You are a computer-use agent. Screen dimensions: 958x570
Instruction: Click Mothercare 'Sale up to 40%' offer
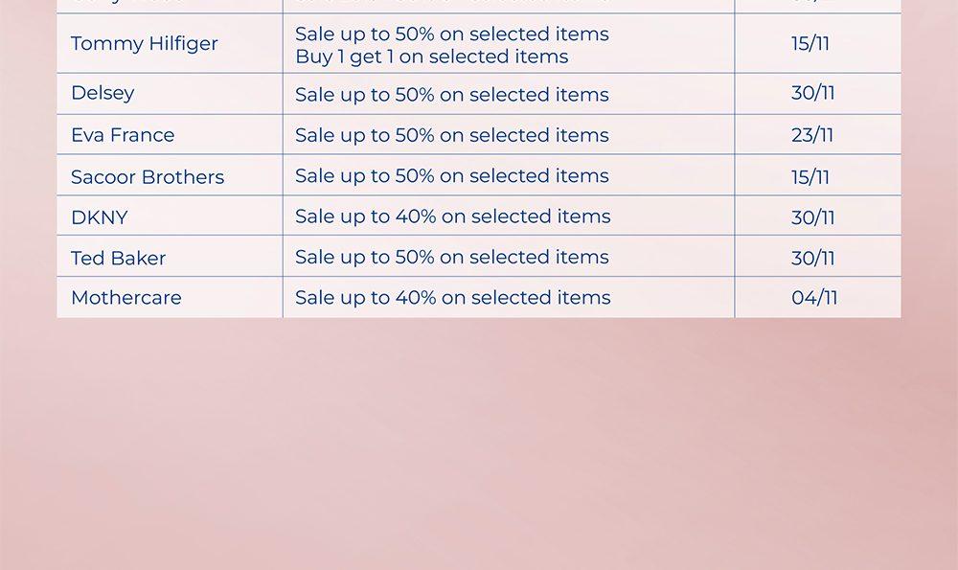(452, 298)
